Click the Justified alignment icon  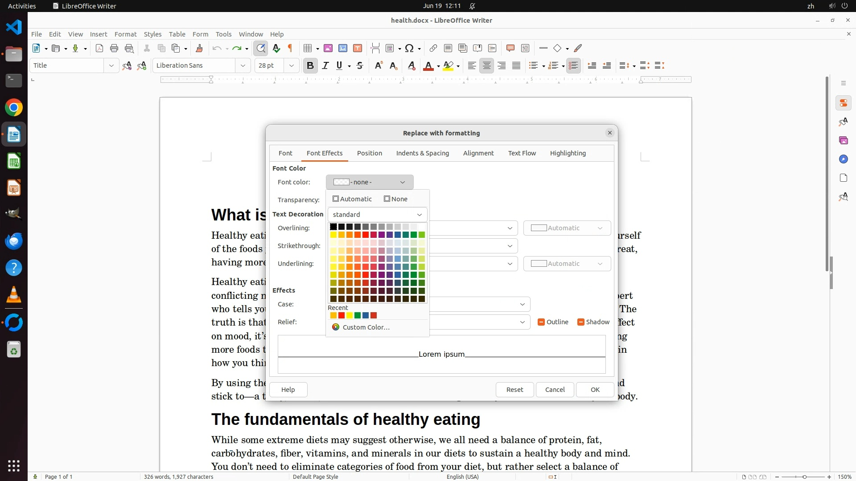coord(516,66)
